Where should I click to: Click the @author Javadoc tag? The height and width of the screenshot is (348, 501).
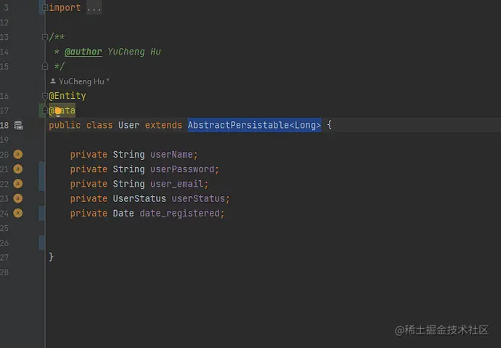coord(83,52)
